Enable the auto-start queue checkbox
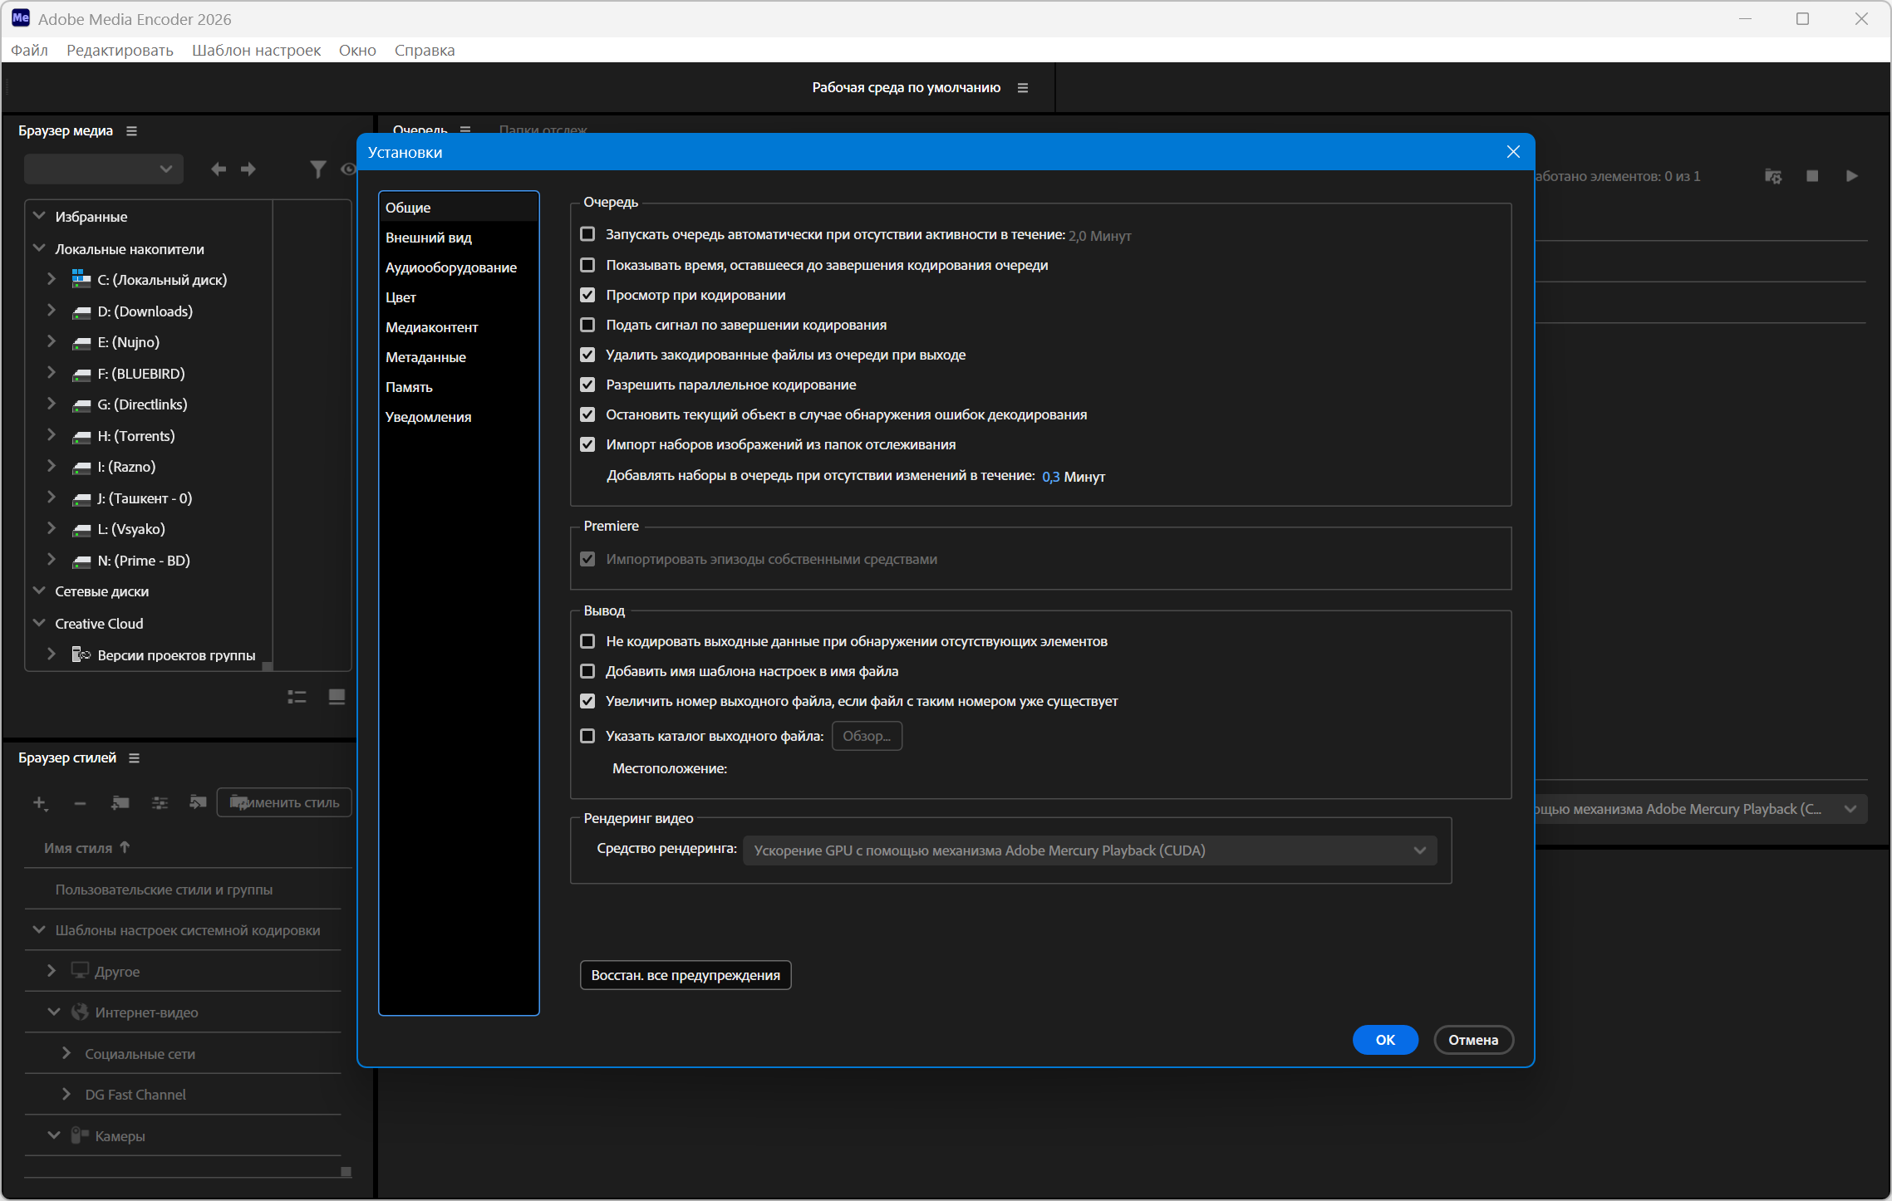The width and height of the screenshot is (1892, 1201). 587,234
